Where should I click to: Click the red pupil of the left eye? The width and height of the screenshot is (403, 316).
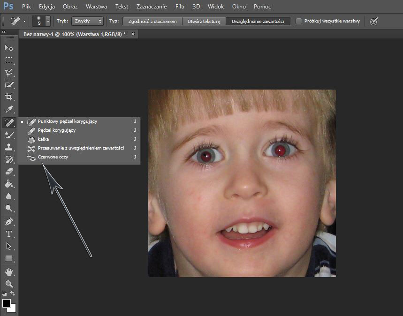[205, 156]
